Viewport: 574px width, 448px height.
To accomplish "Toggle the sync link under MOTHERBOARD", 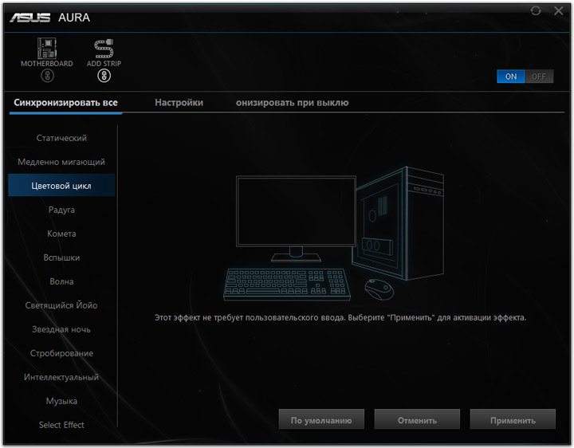I will (x=47, y=76).
